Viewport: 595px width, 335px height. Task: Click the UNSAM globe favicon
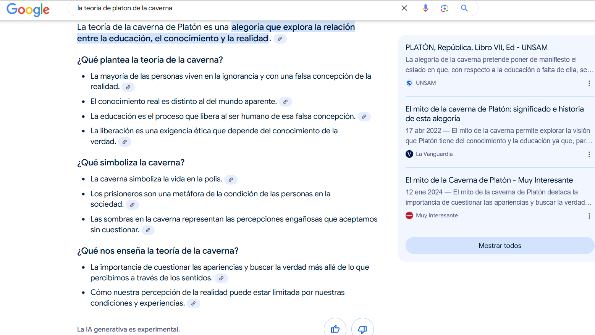pyautogui.click(x=409, y=83)
